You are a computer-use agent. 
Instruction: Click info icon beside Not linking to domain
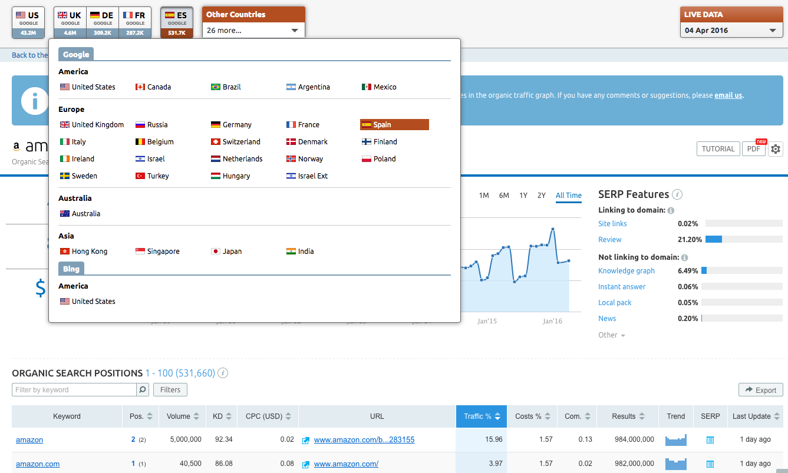684,257
